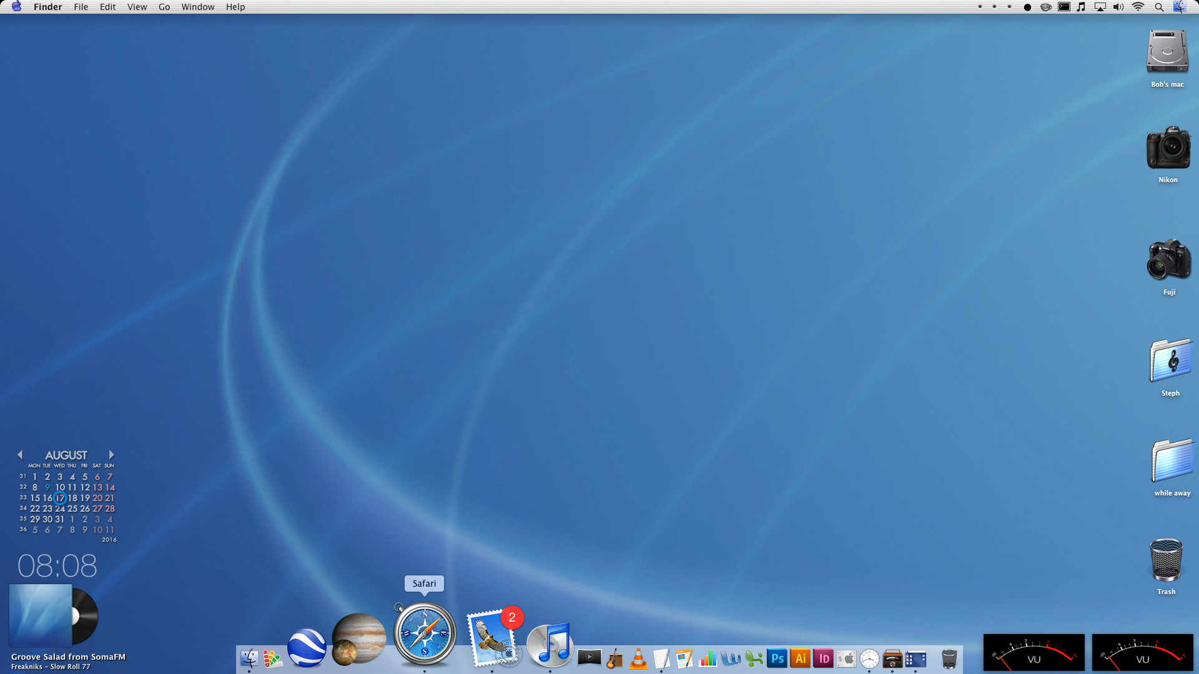Image resolution: width=1199 pixels, height=674 pixels.
Task: Open Mail with two unread messages
Action: 495,638
